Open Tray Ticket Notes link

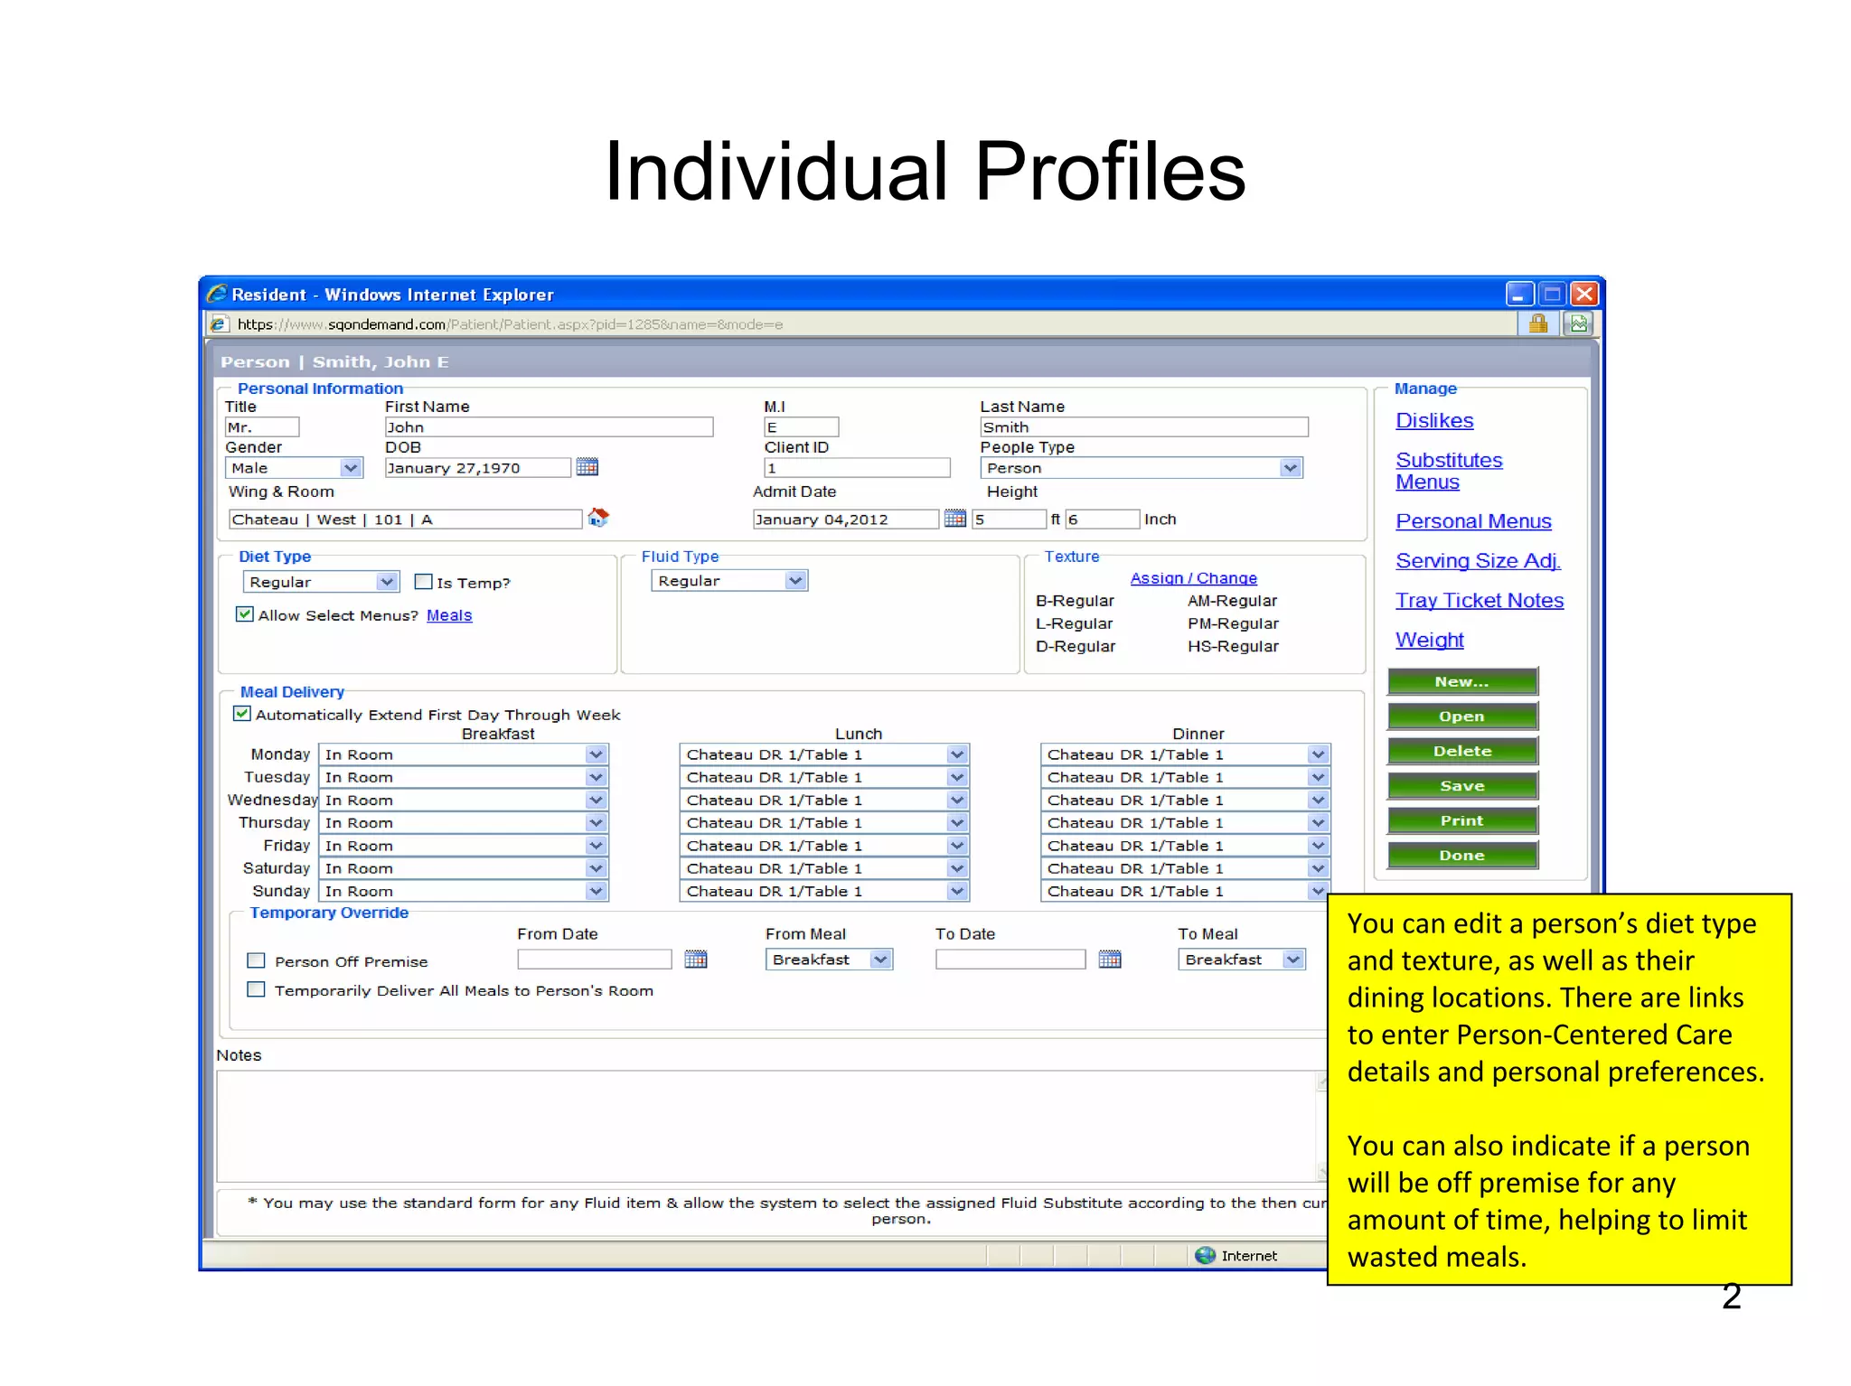(1479, 600)
